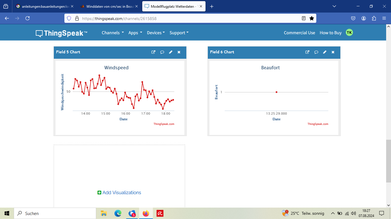Open Firefox from the Windows taskbar
The height and width of the screenshot is (219, 391).
(x=146, y=213)
